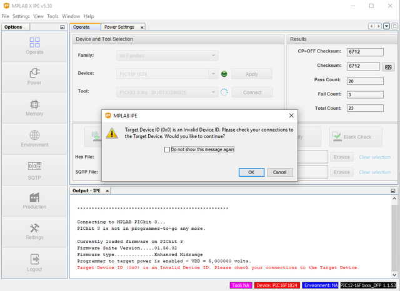Click Clear selection for SQTP File

(375, 172)
